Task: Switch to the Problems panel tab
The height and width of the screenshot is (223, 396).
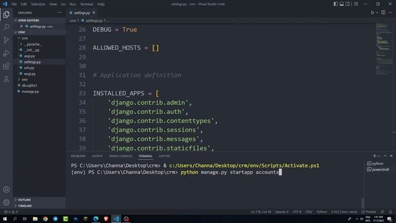Action: click(79, 156)
